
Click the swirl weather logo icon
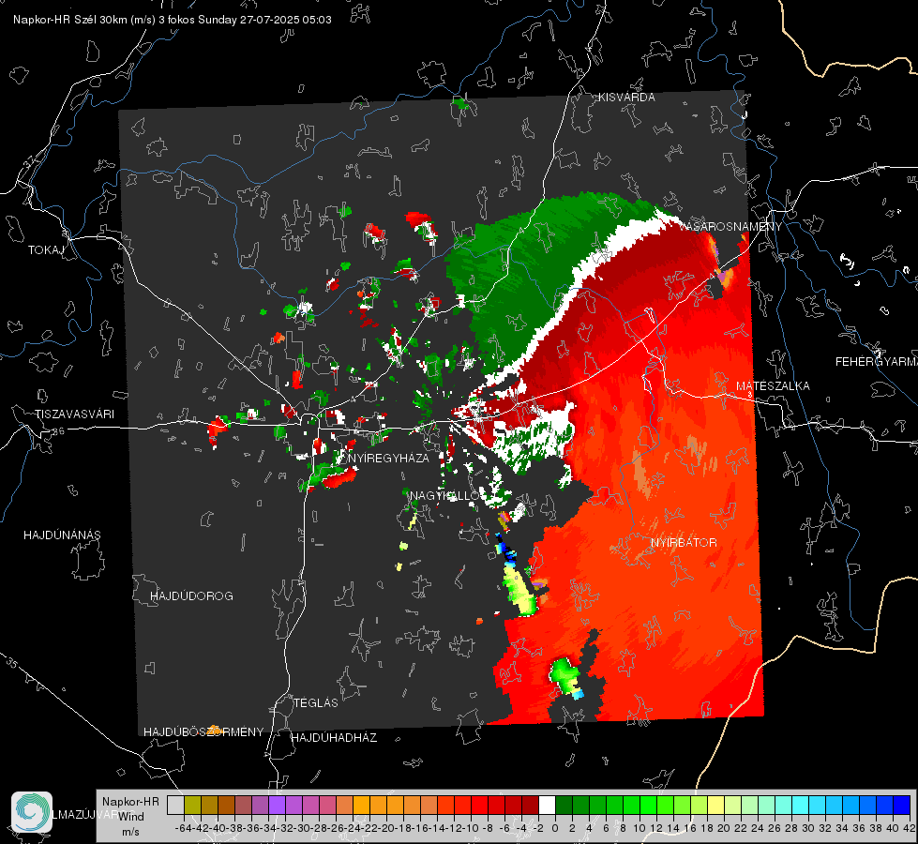(x=32, y=812)
